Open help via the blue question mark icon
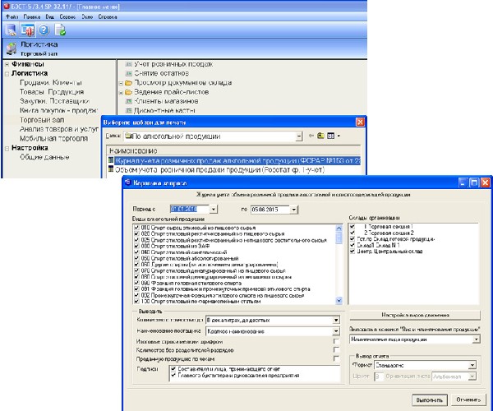The width and height of the screenshot is (493, 411). 43,30
